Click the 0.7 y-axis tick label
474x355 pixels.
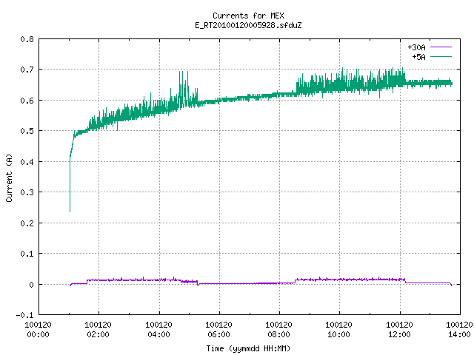click(x=27, y=70)
